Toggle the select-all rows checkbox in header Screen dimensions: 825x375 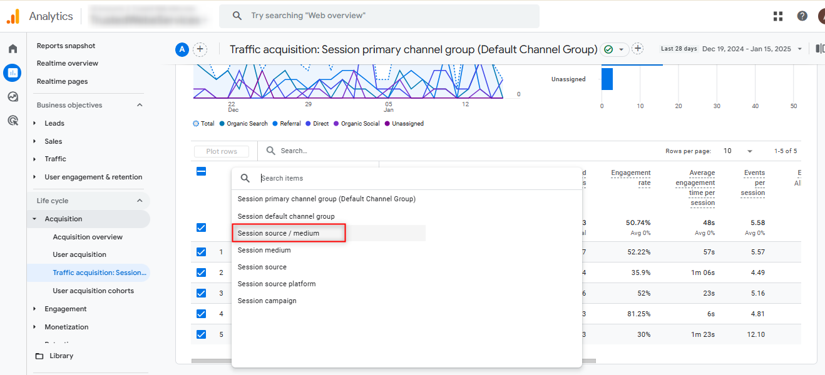[x=201, y=171]
